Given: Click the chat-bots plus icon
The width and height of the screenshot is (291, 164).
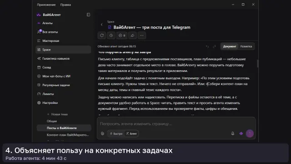Looking at the screenshot, I should pyautogui.click(x=39, y=76).
